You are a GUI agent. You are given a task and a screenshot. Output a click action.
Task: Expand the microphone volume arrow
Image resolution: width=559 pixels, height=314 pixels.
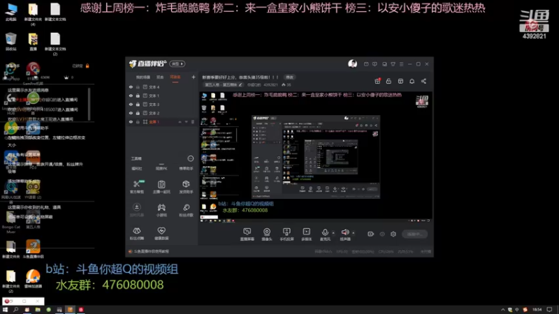tap(333, 233)
